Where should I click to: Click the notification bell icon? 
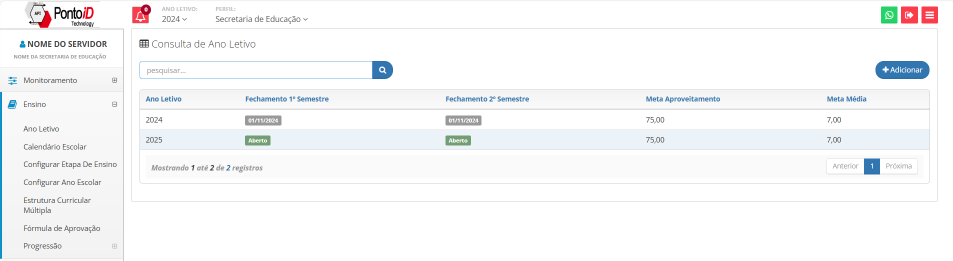coord(140,15)
